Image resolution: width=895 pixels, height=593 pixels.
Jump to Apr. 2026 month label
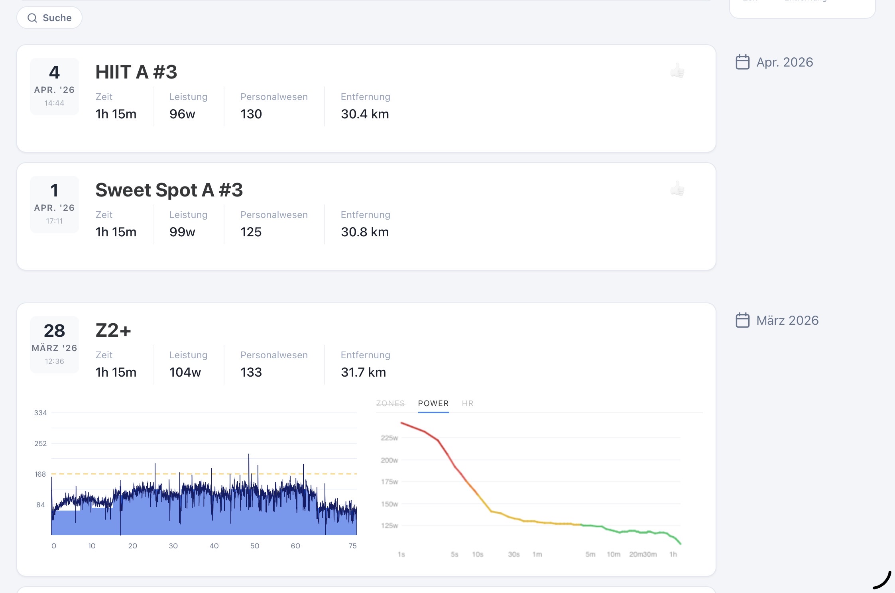(x=785, y=62)
